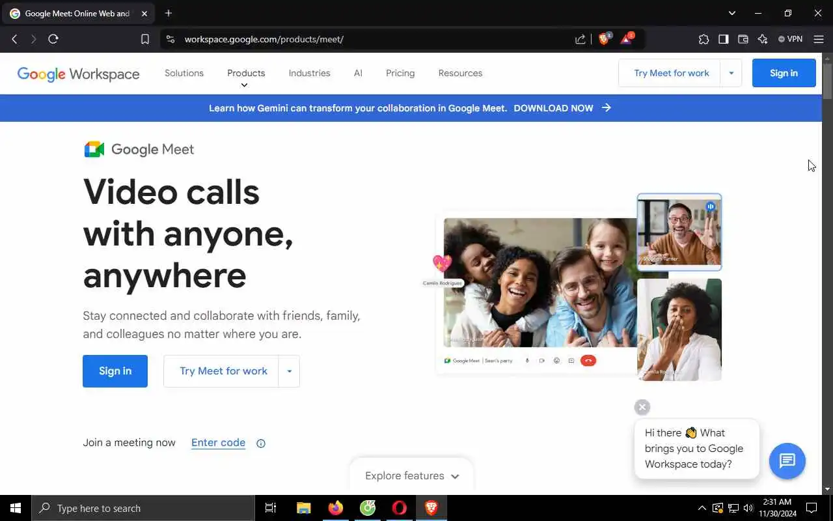Open the volume control tray icon

[x=748, y=508]
